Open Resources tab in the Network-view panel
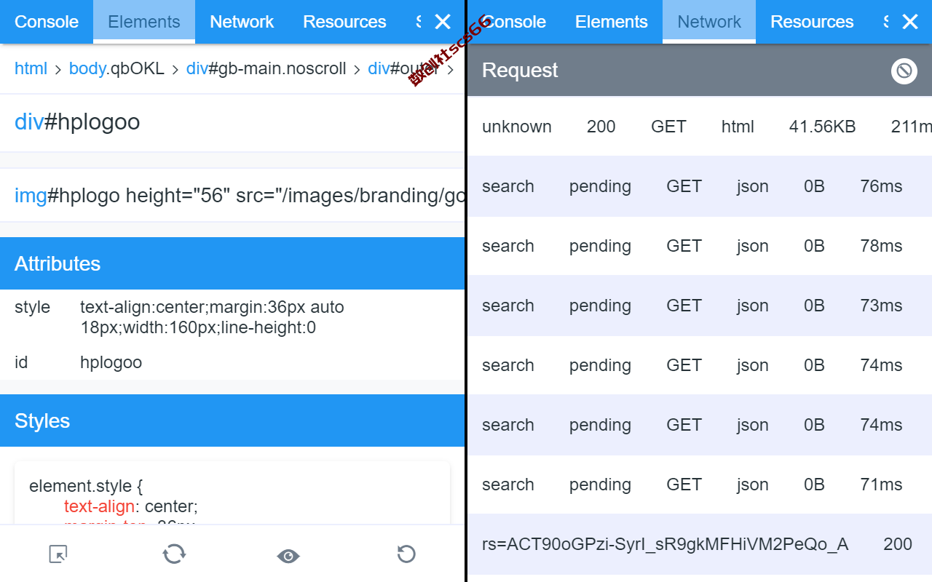Image resolution: width=932 pixels, height=582 pixels. (x=812, y=22)
